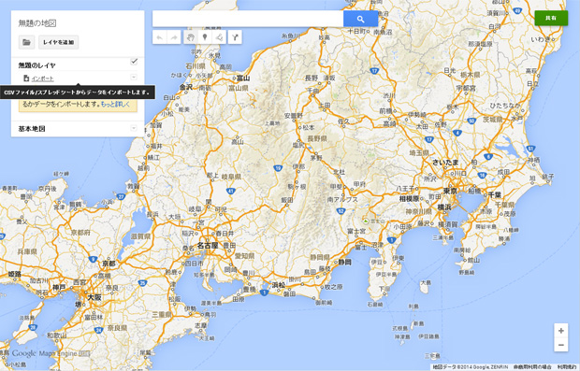This screenshot has width=580, height=371.
Task: Click the map search input field
Action: coord(248,19)
